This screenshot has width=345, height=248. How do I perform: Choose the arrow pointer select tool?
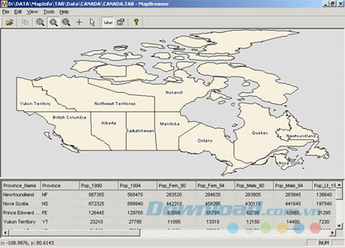click(92, 22)
